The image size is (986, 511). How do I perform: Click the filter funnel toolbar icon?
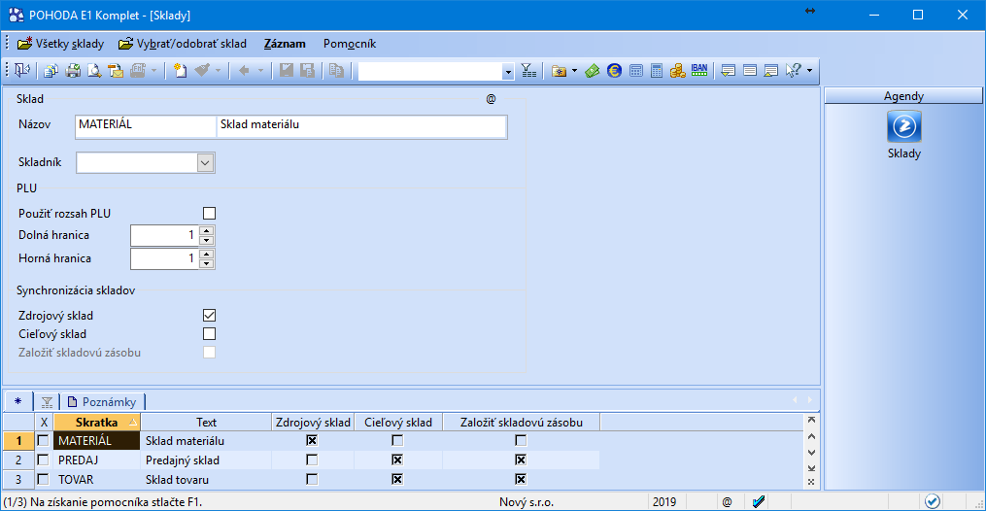527,71
